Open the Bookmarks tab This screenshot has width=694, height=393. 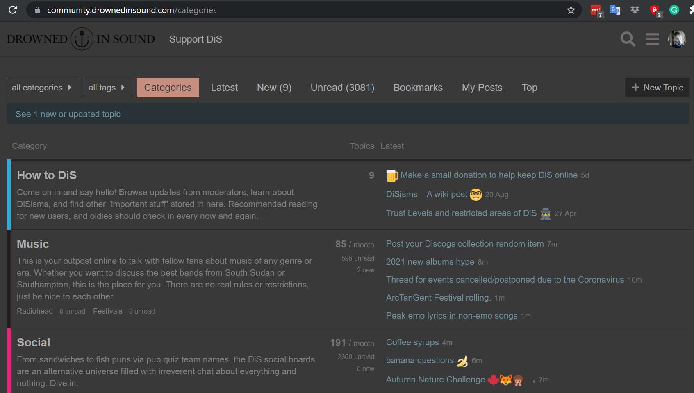click(x=418, y=88)
